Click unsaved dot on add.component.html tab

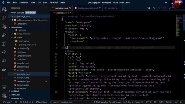(100, 8)
